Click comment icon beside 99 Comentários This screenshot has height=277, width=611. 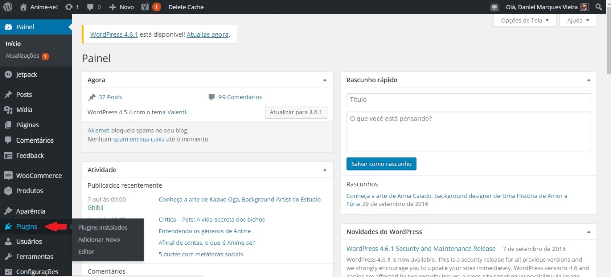(x=211, y=97)
